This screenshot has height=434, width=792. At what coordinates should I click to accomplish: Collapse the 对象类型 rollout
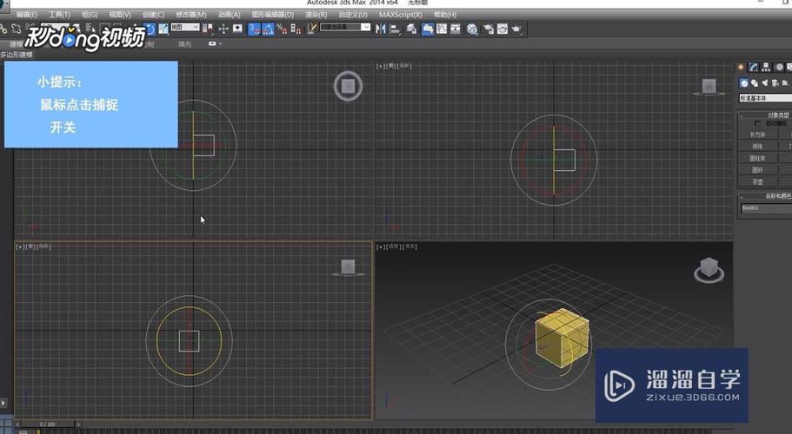[742, 115]
